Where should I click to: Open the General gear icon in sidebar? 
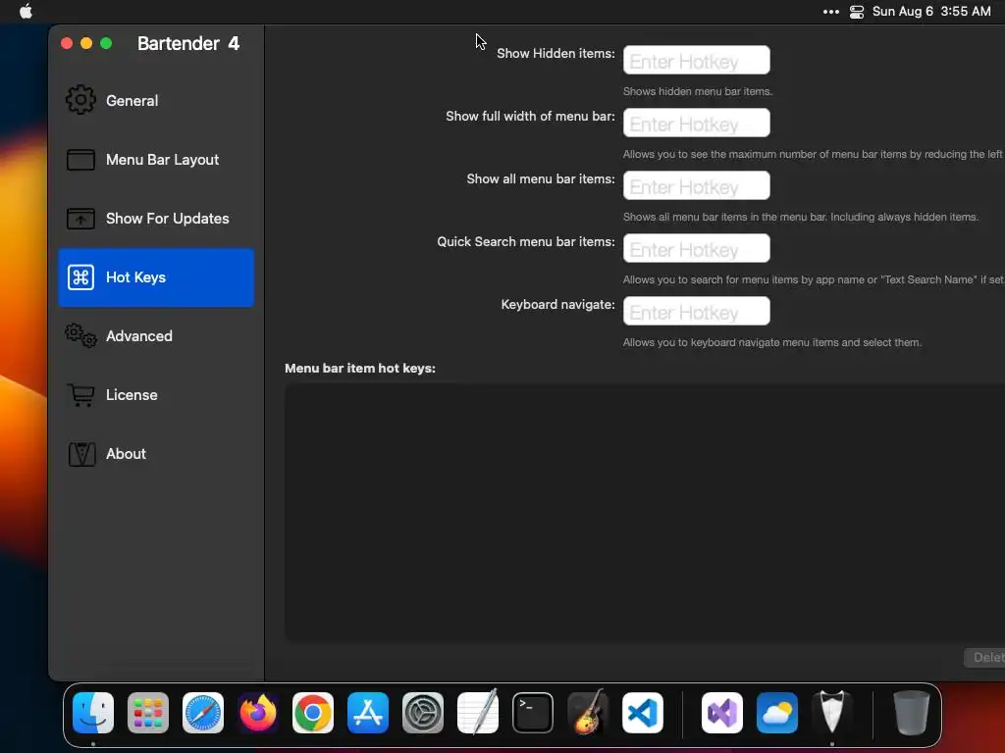[80, 101]
